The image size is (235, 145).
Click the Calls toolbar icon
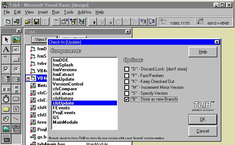coord(135,22)
